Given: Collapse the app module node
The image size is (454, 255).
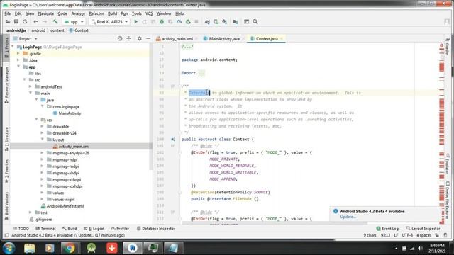Looking at the screenshot, I should [x=18, y=67].
